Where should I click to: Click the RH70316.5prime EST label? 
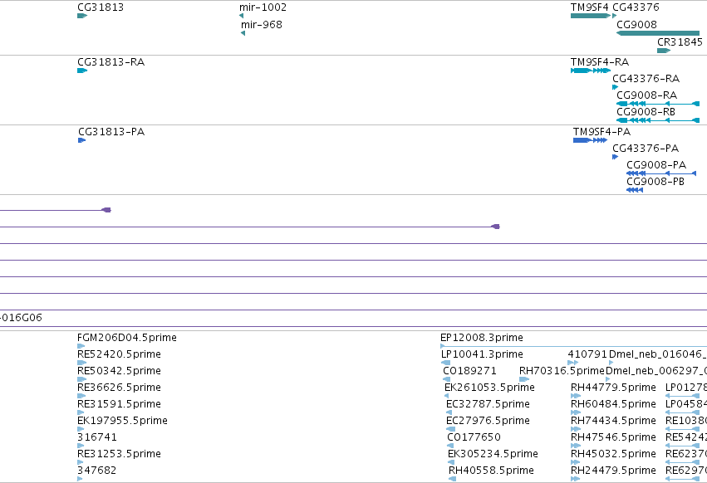click(562, 371)
